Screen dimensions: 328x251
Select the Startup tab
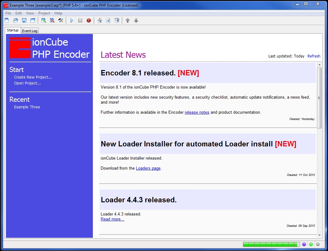[13, 30]
